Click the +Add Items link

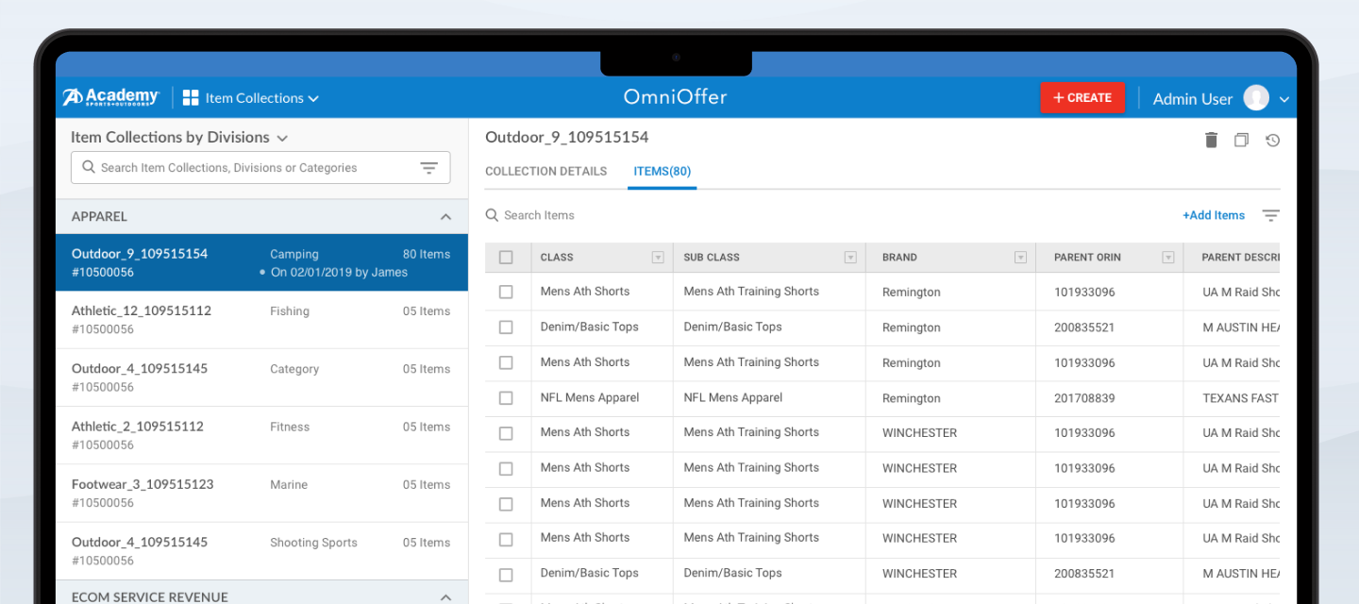click(1213, 215)
